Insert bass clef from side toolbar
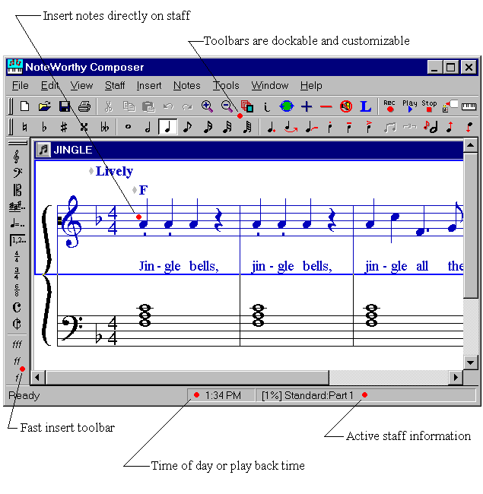Screen dimensions: 483x494 coord(17,173)
